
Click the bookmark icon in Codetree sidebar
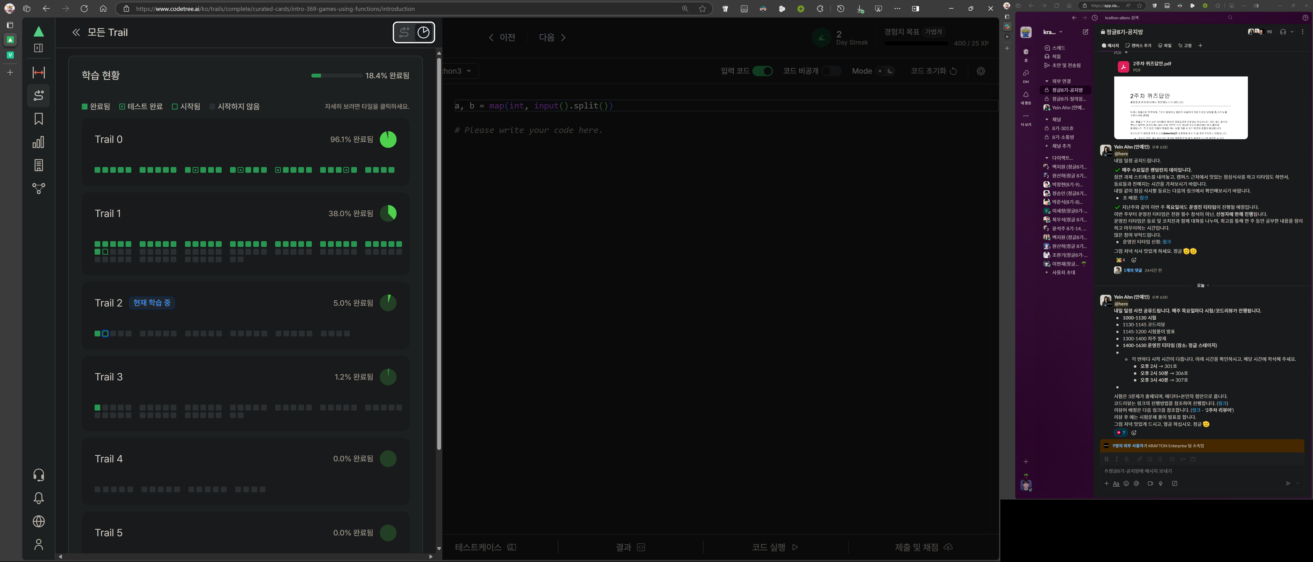coord(38,119)
